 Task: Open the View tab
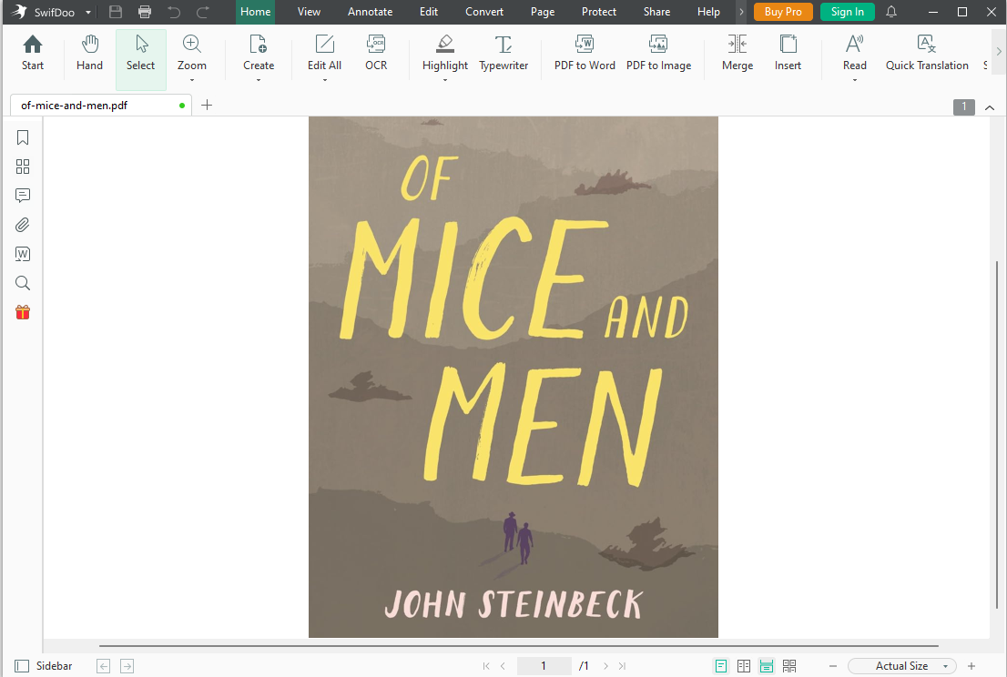click(309, 12)
